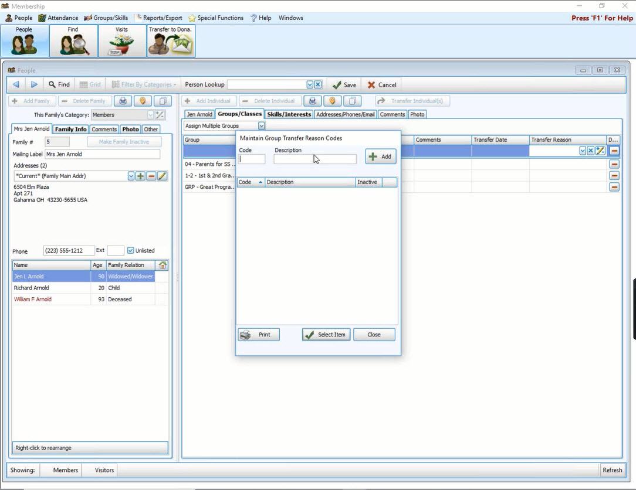Click the Select Item button
Image resolution: width=636 pixels, height=490 pixels.
point(326,335)
